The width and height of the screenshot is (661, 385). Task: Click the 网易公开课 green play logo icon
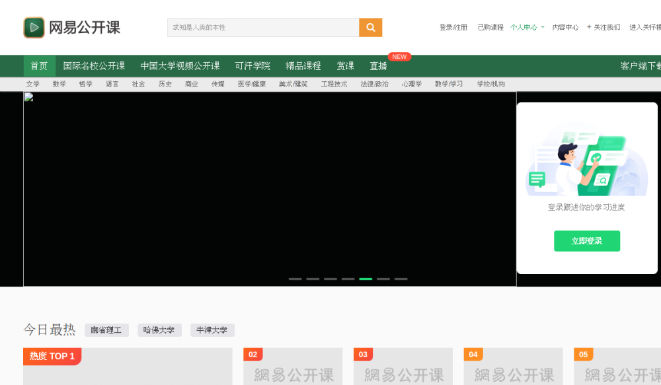click(34, 27)
